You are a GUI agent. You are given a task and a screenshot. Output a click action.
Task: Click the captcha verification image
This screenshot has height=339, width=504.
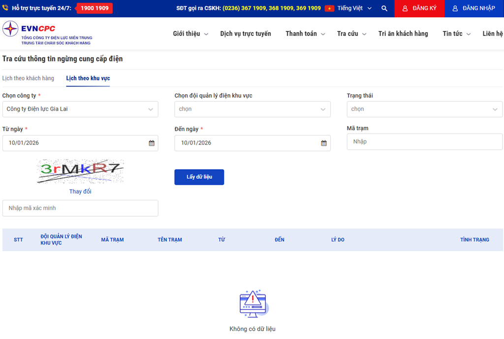click(x=80, y=170)
